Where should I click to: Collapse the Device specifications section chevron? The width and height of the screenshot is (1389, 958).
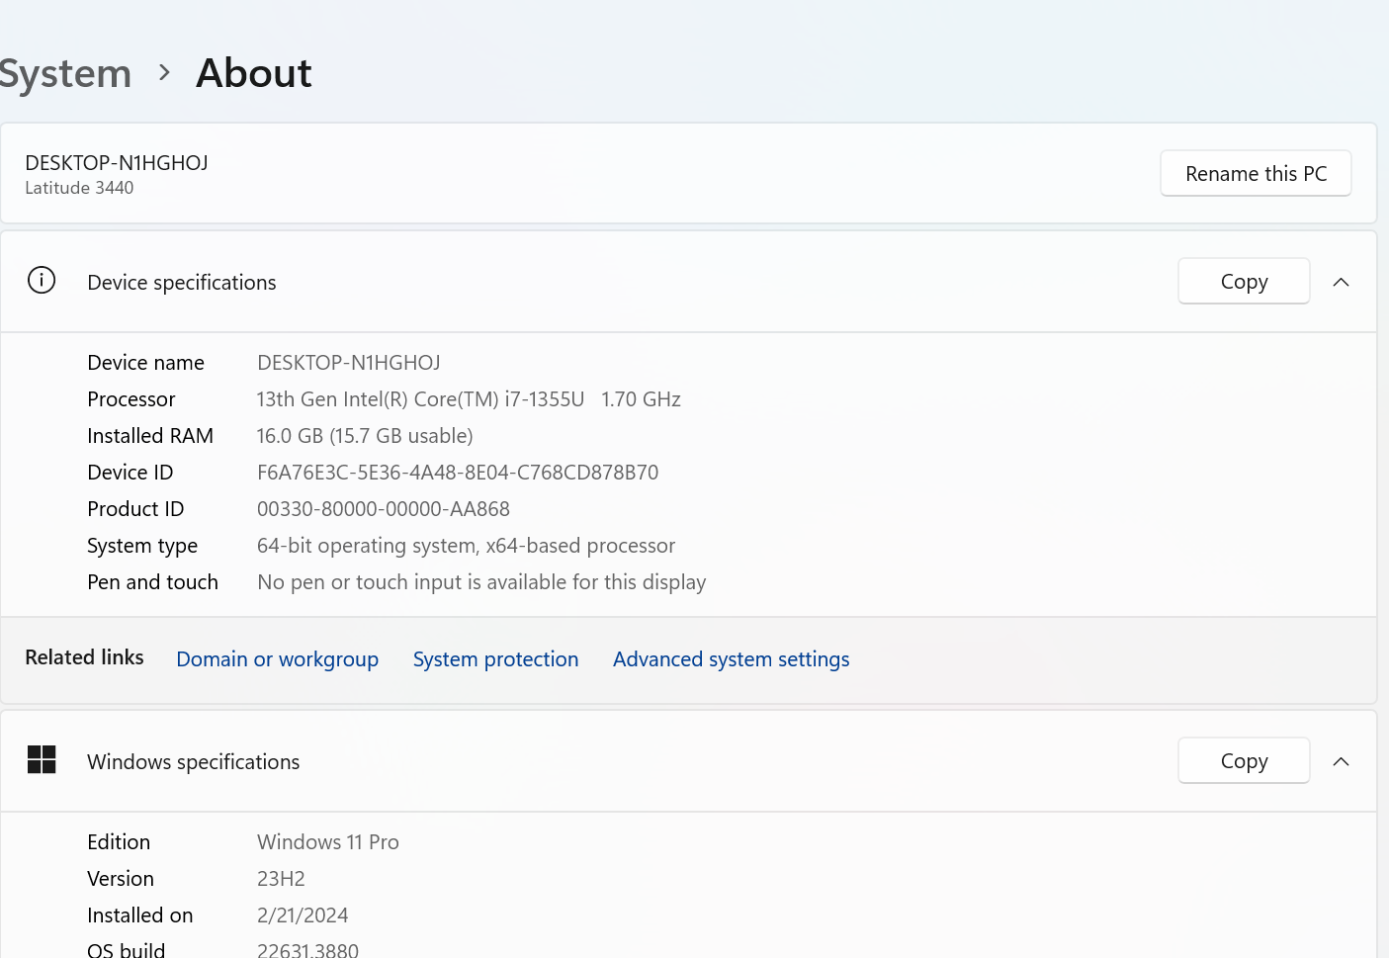(1341, 283)
